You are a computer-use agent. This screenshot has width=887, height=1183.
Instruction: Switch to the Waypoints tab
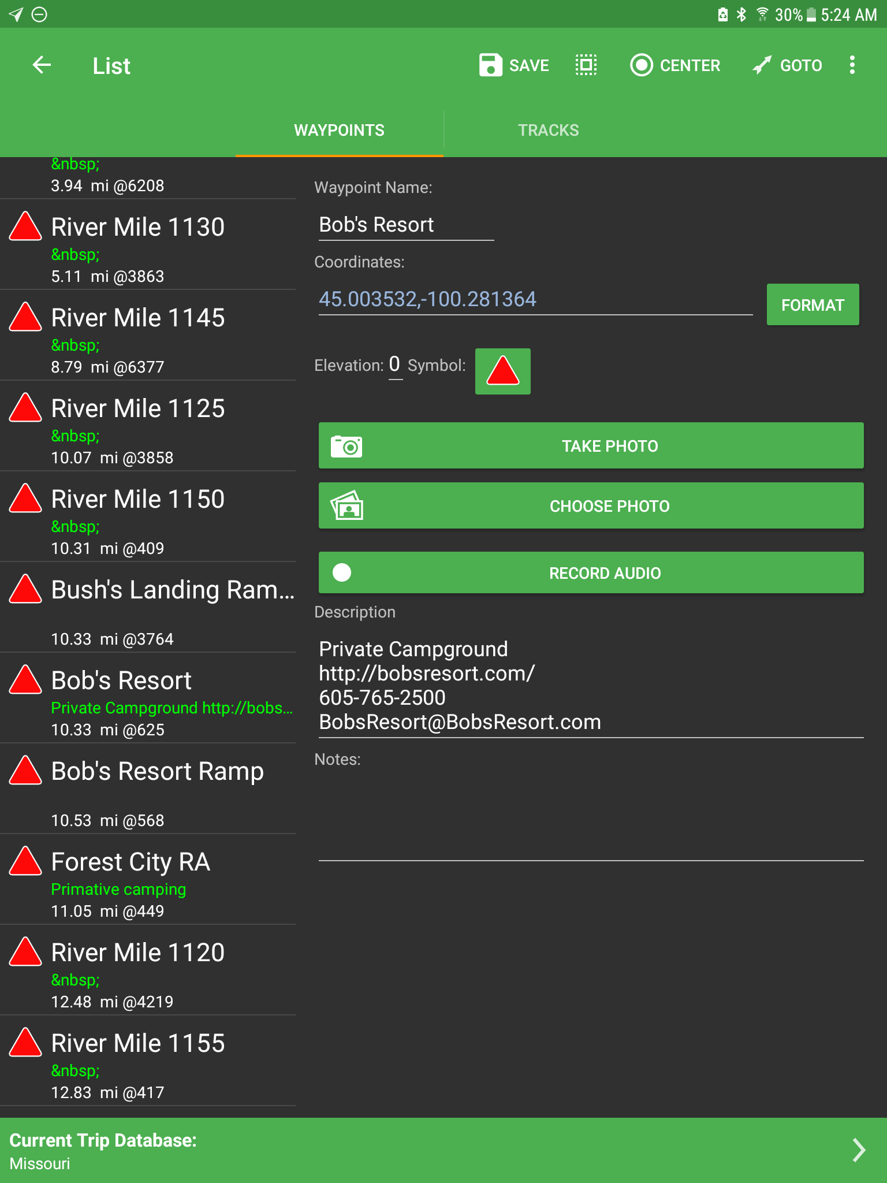[x=339, y=130]
